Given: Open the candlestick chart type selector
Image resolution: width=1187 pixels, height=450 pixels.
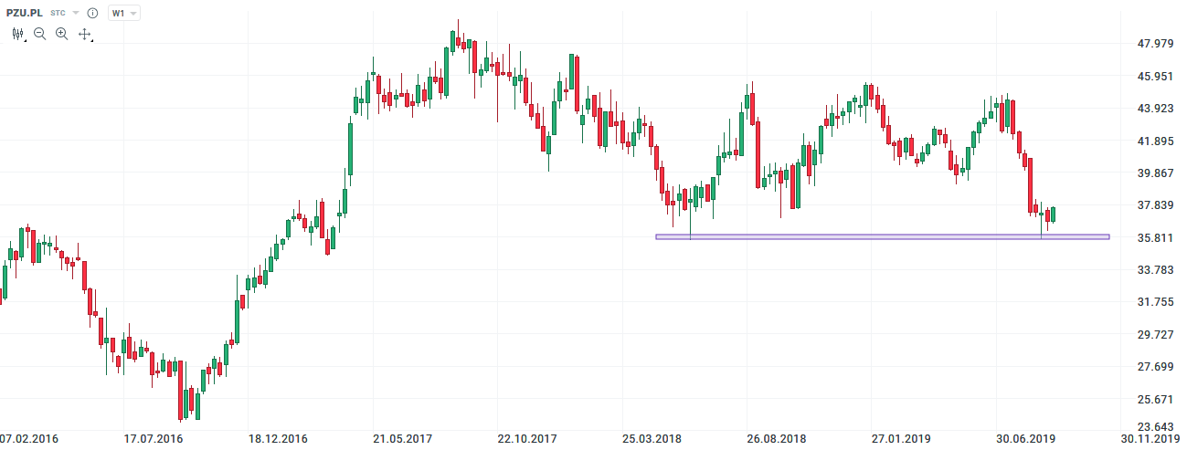Looking at the screenshot, I should point(17,34).
